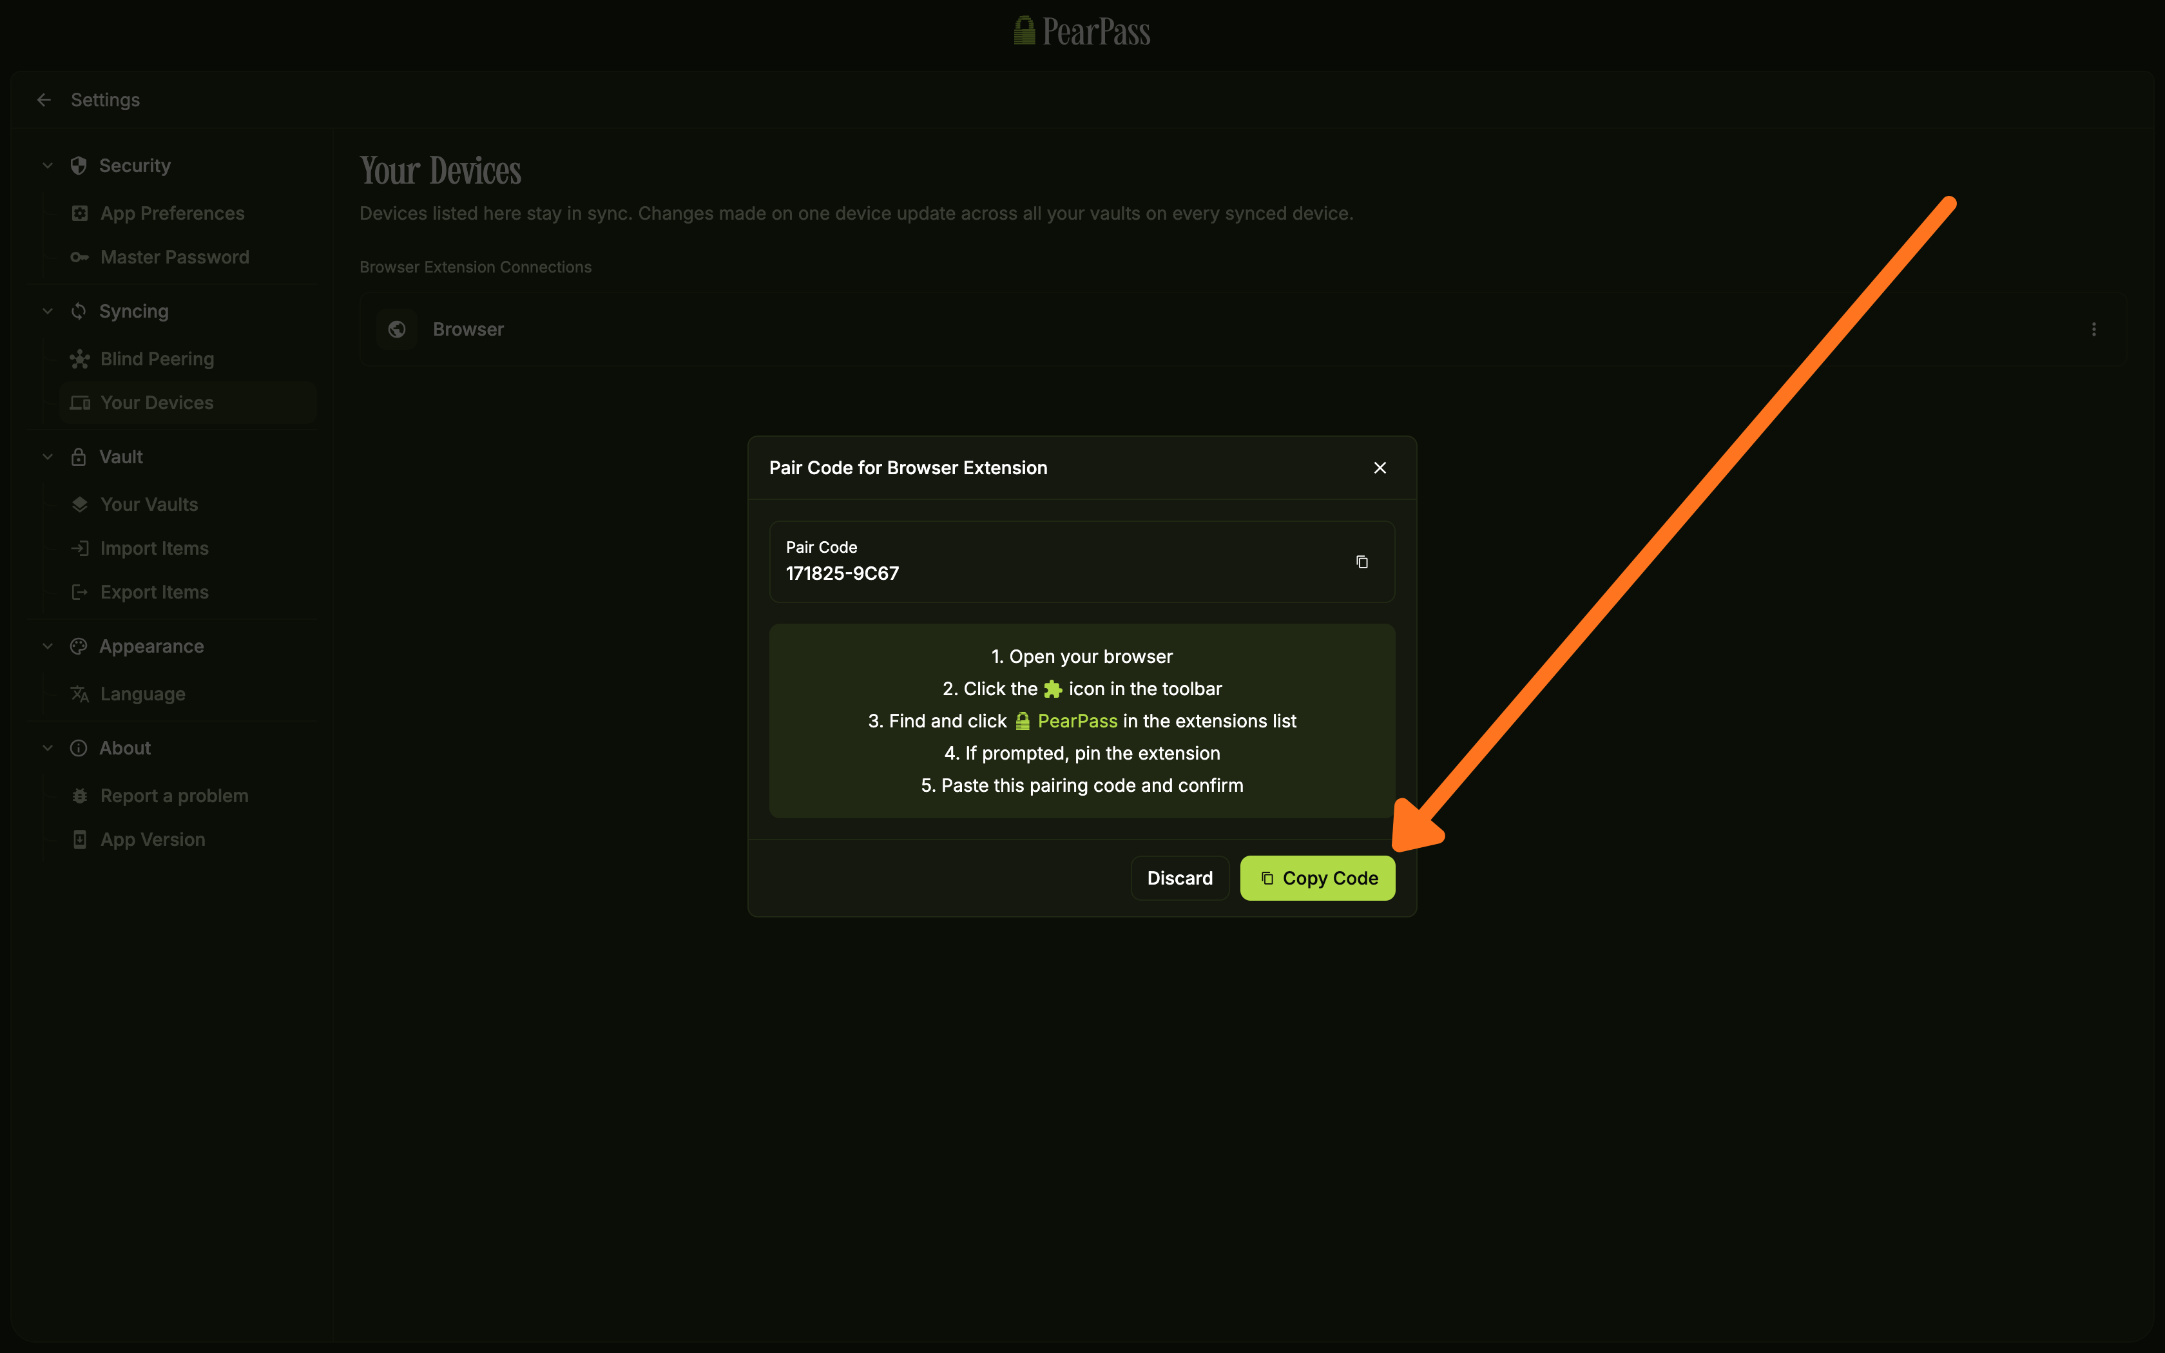Click the Discard button
This screenshot has height=1353, width=2165.
(1180, 878)
